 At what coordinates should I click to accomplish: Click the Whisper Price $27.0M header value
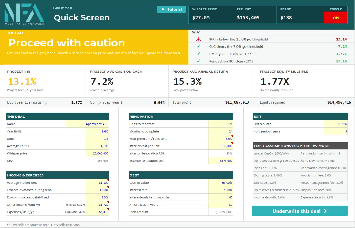201,18
